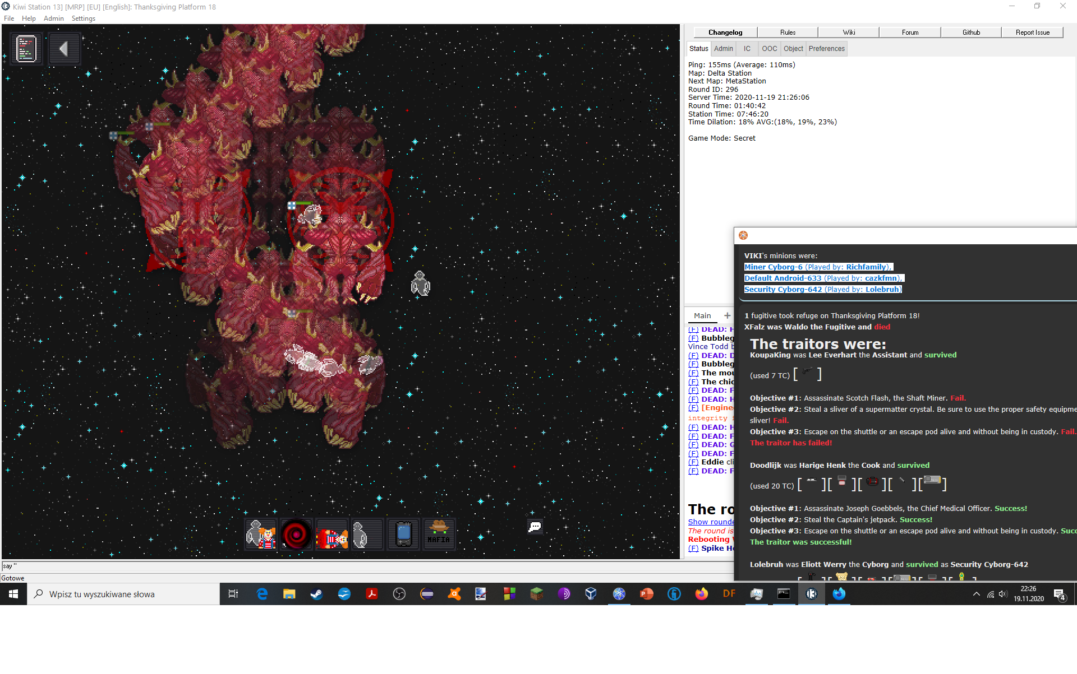Switch to the Preferences tab

[x=826, y=49]
